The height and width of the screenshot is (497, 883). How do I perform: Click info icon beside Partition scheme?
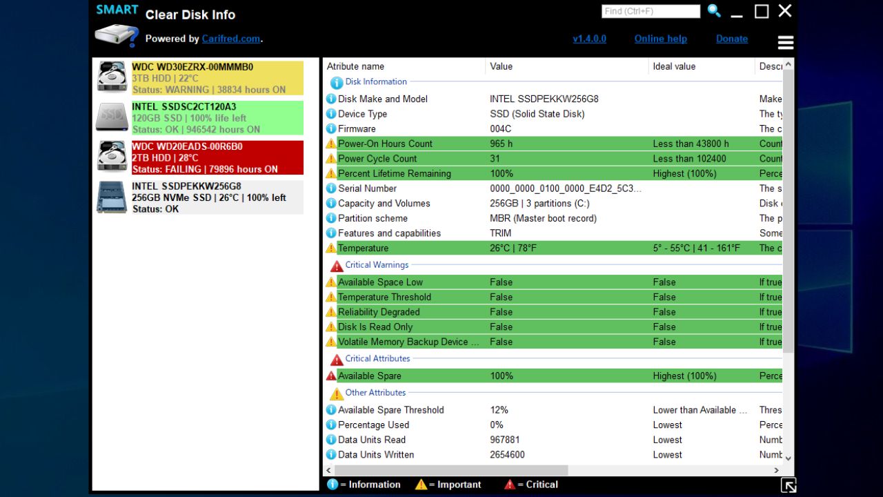coord(331,218)
